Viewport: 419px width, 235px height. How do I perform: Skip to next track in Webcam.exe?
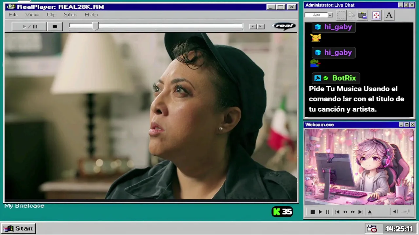click(x=360, y=212)
